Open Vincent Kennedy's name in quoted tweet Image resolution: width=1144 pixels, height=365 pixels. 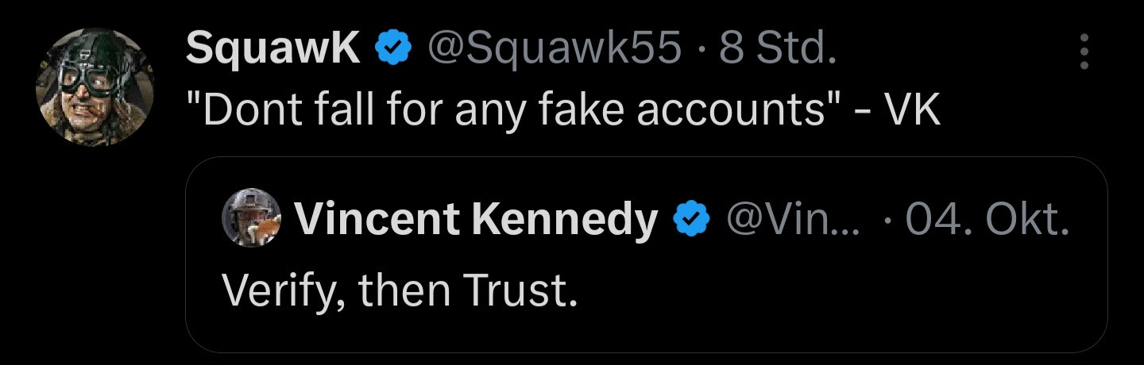475,220
